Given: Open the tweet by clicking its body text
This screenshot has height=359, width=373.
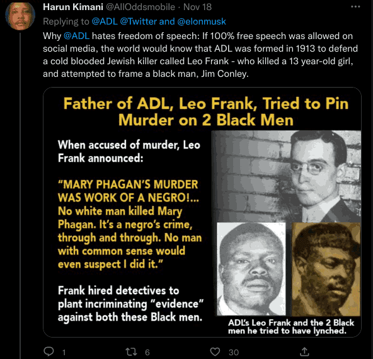Looking at the screenshot, I should [x=200, y=55].
